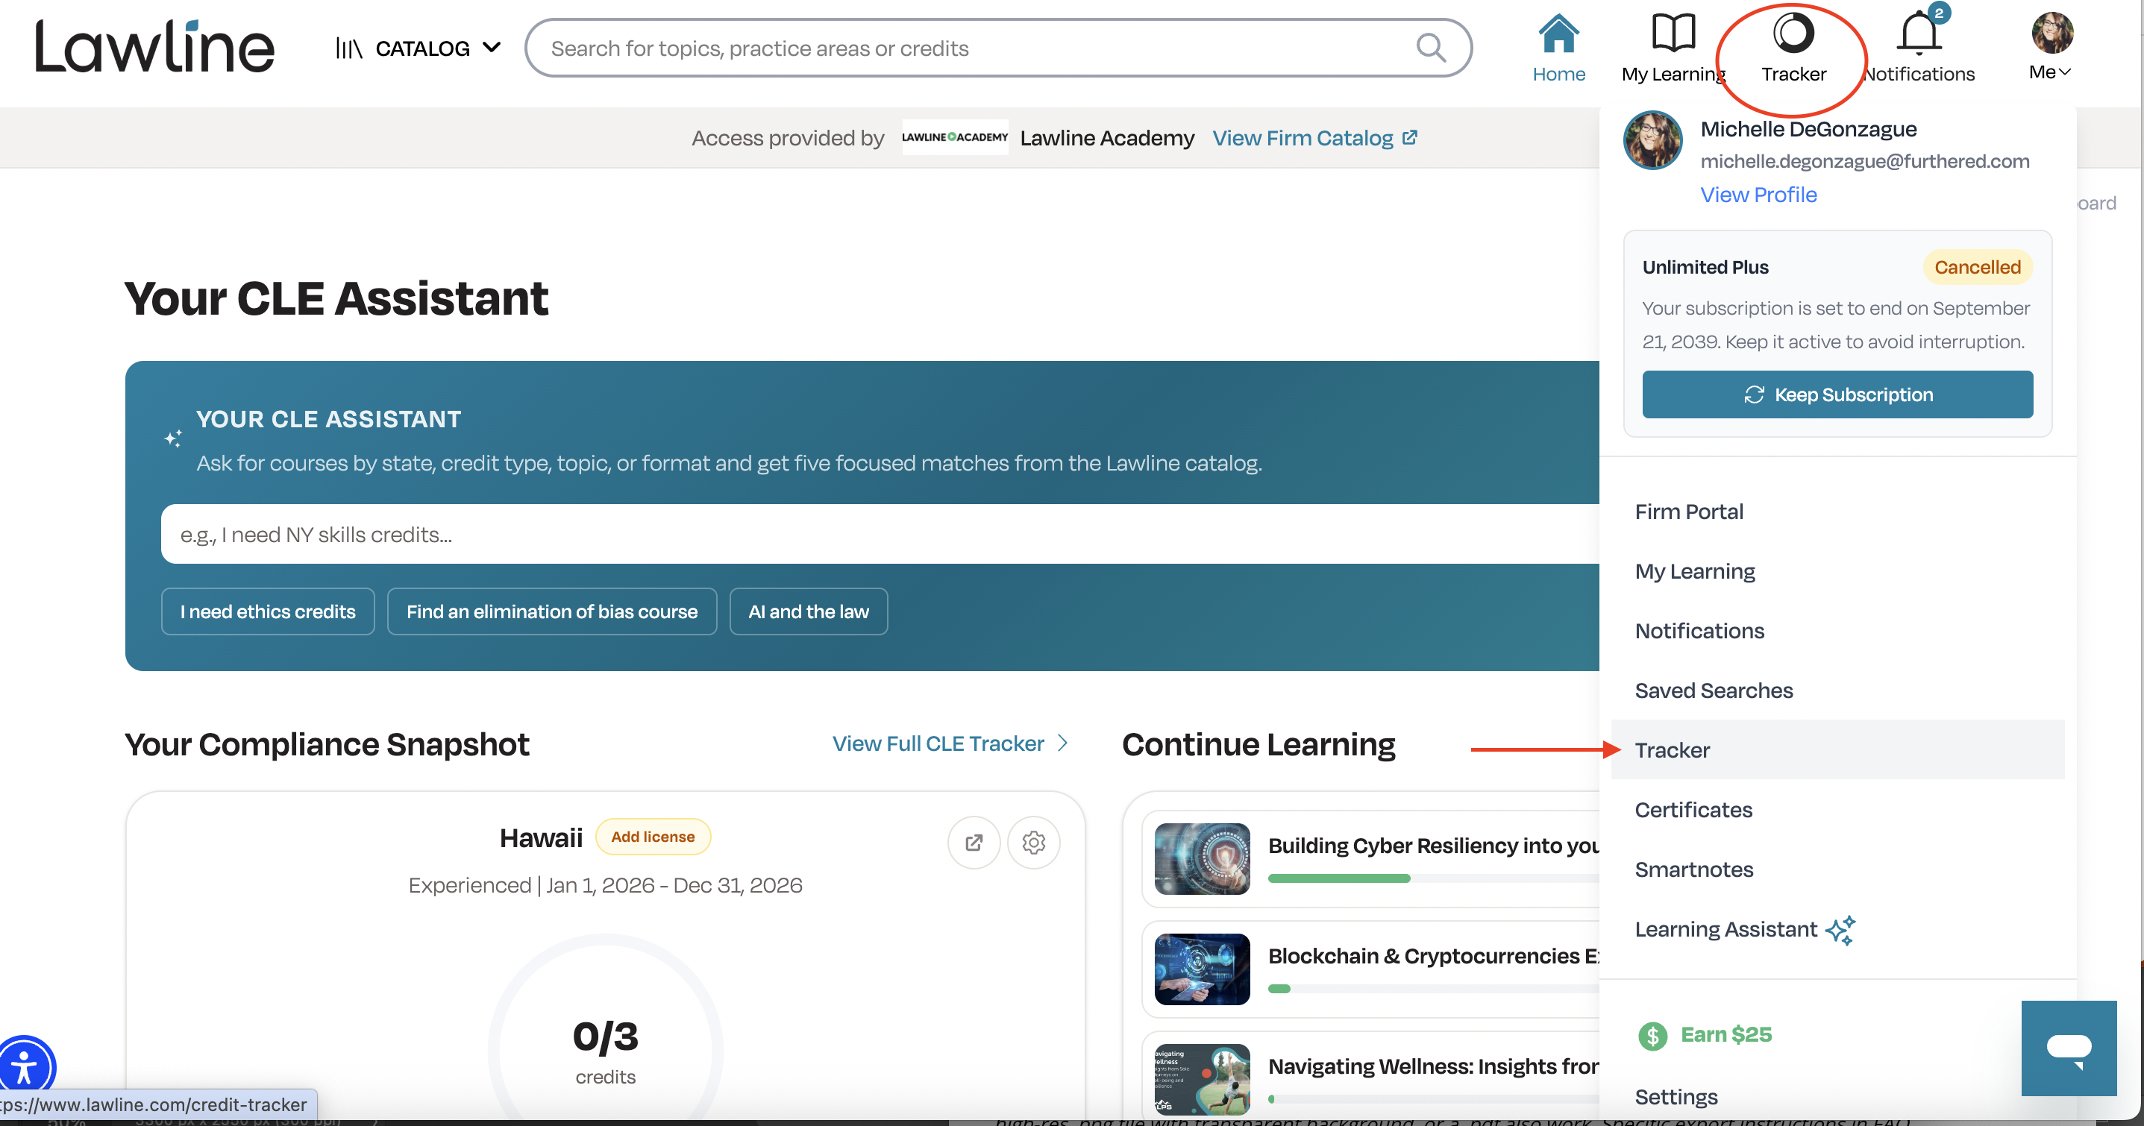2144x1126 pixels.
Task: Open the View Firm Catalog link
Action: point(1314,138)
